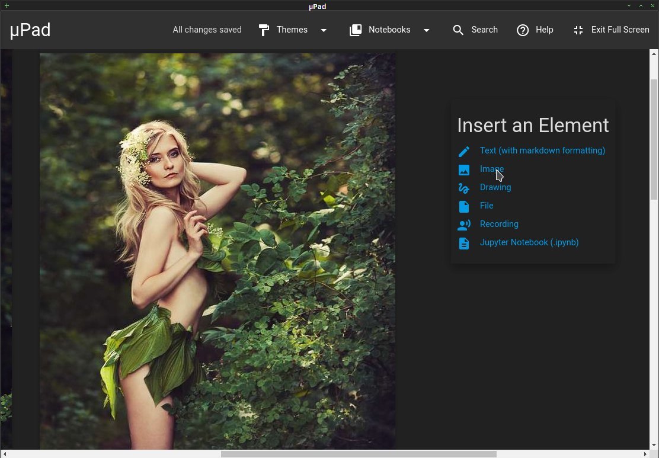Image resolution: width=659 pixels, height=458 pixels.
Task: Click the horizontal scrollbar thumb
Action: 359,454
